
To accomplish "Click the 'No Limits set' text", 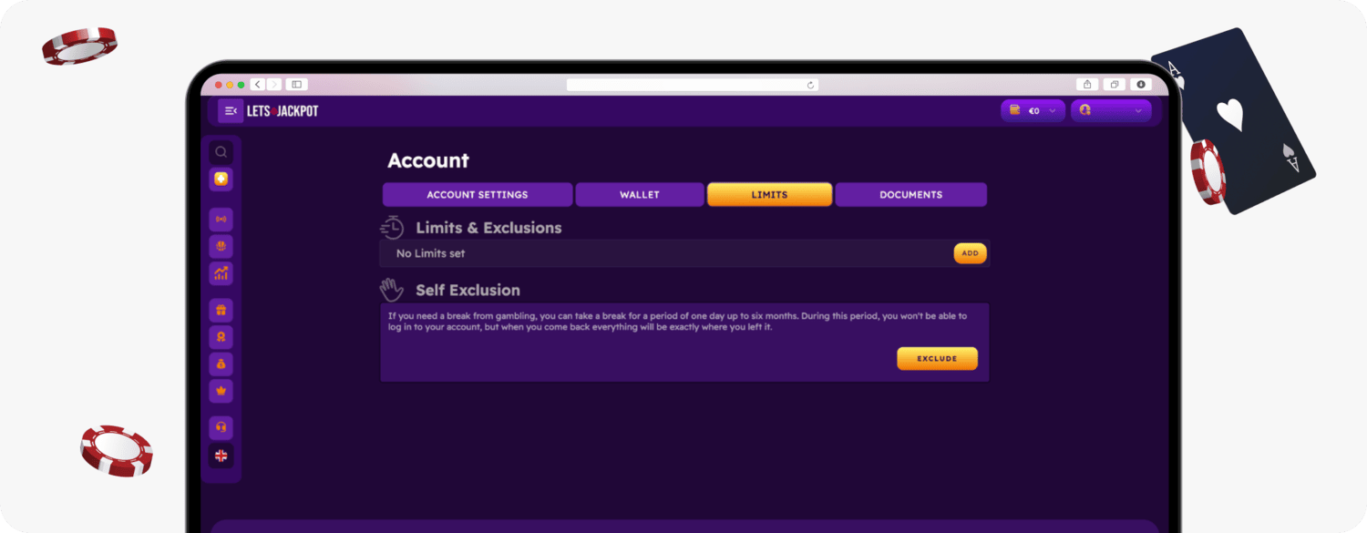I will tap(431, 253).
